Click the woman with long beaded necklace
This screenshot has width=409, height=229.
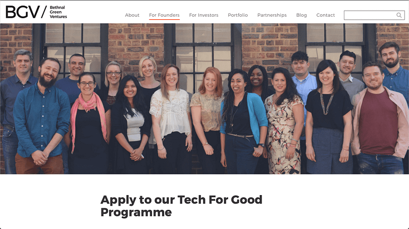tap(328, 117)
